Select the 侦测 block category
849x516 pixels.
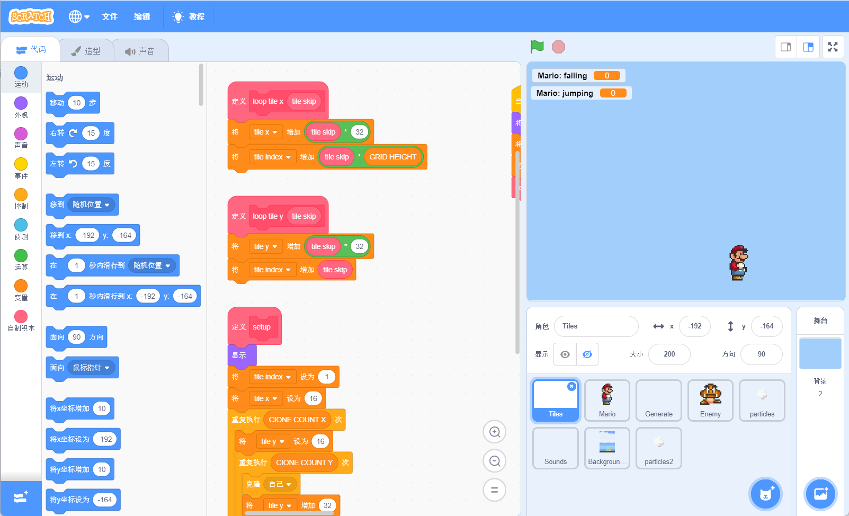[x=21, y=229]
